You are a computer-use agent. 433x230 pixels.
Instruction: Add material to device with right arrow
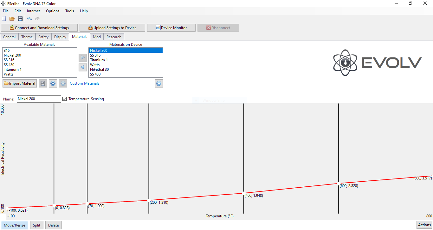(83, 57)
